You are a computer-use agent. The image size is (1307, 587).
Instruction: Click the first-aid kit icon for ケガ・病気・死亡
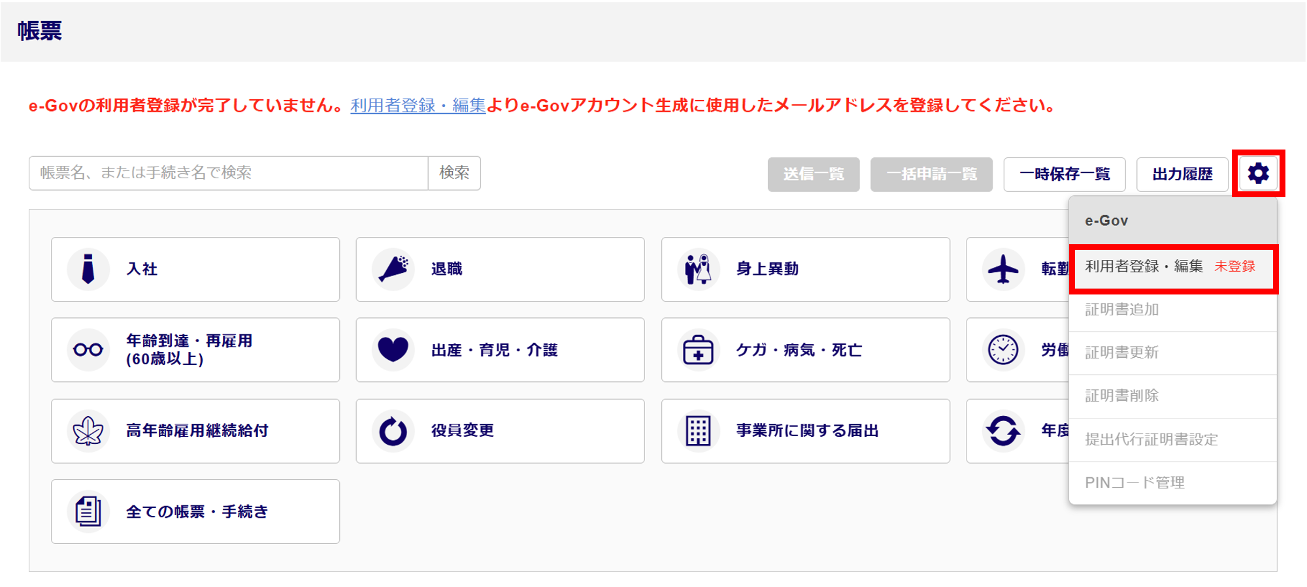tap(698, 350)
